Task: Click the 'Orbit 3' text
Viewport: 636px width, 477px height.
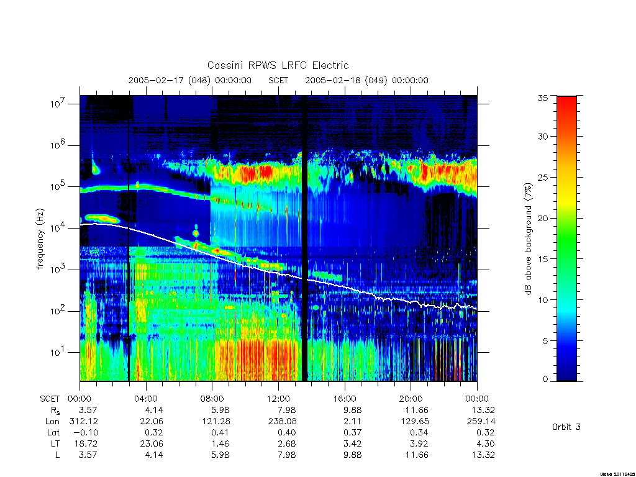Action: click(x=566, y=427)
